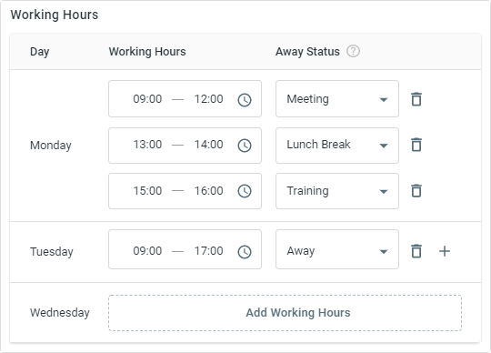The image size is (491, 353).
Task: Change Tuesday end time 17:00
Action: (209, 251)
